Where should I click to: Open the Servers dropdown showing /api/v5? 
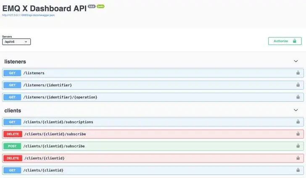pyautogui.click(x=16, y=42)
